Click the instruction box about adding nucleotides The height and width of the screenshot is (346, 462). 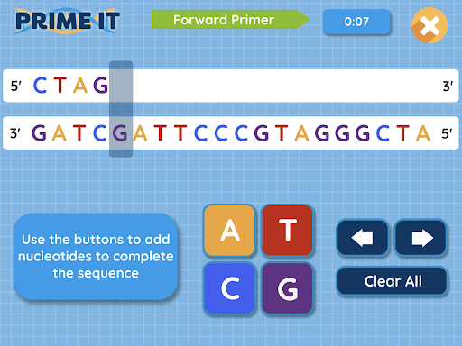(x=96, y=257)
